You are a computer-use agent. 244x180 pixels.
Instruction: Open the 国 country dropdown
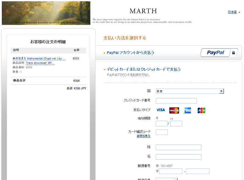[190, 91]
